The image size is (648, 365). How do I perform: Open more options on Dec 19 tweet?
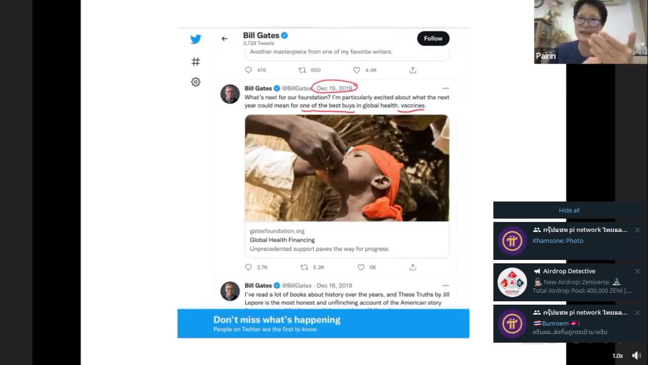coord(446,88)
